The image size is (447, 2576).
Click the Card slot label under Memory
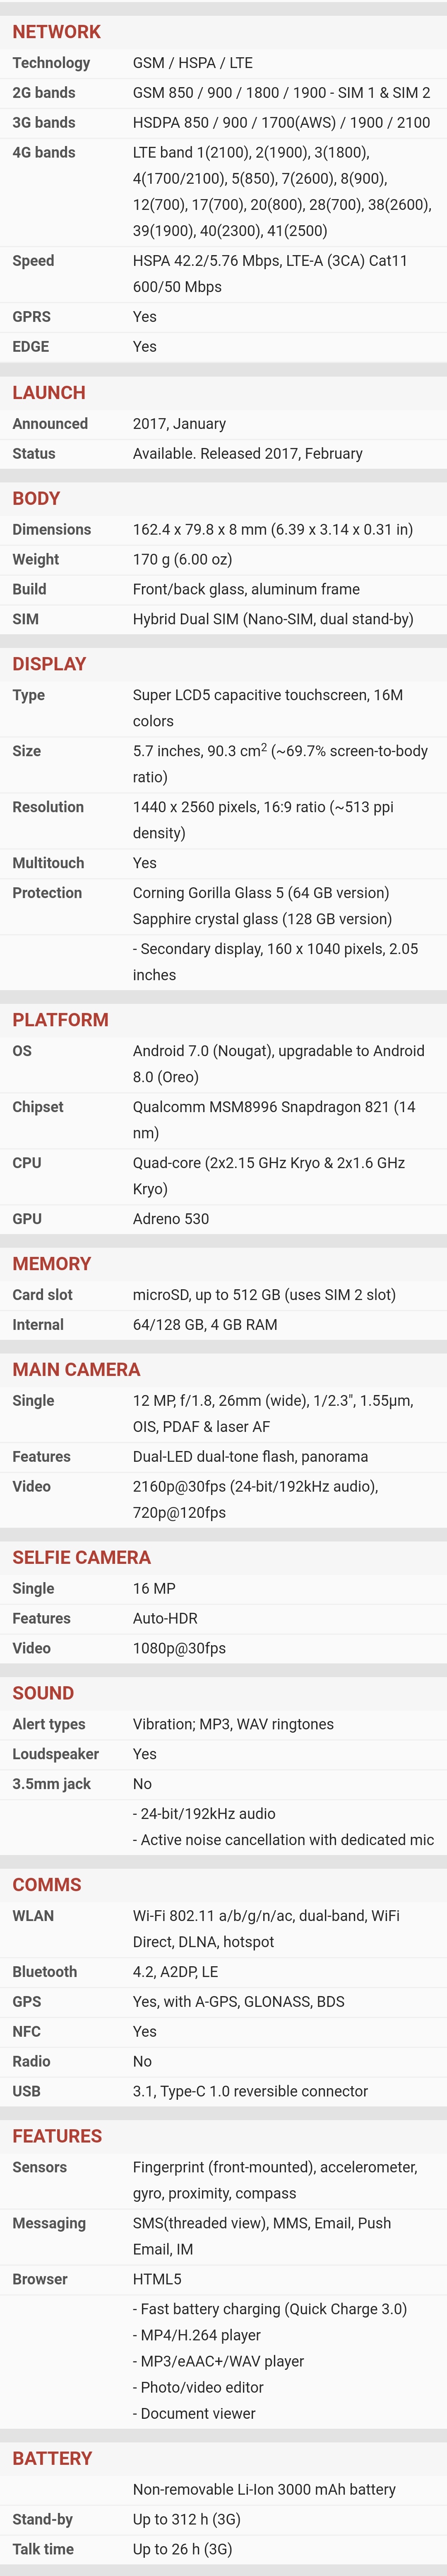[x=42, y=1295]
